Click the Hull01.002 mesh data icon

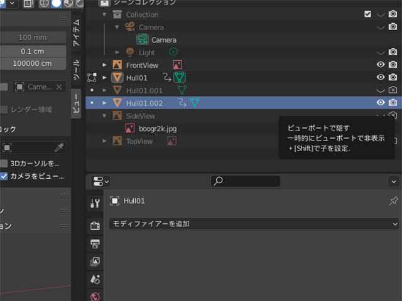coord(194,102)
